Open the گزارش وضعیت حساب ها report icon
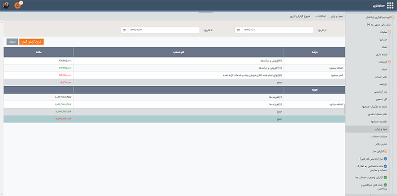Screen dimensions: 397x196 pos(386,178)
